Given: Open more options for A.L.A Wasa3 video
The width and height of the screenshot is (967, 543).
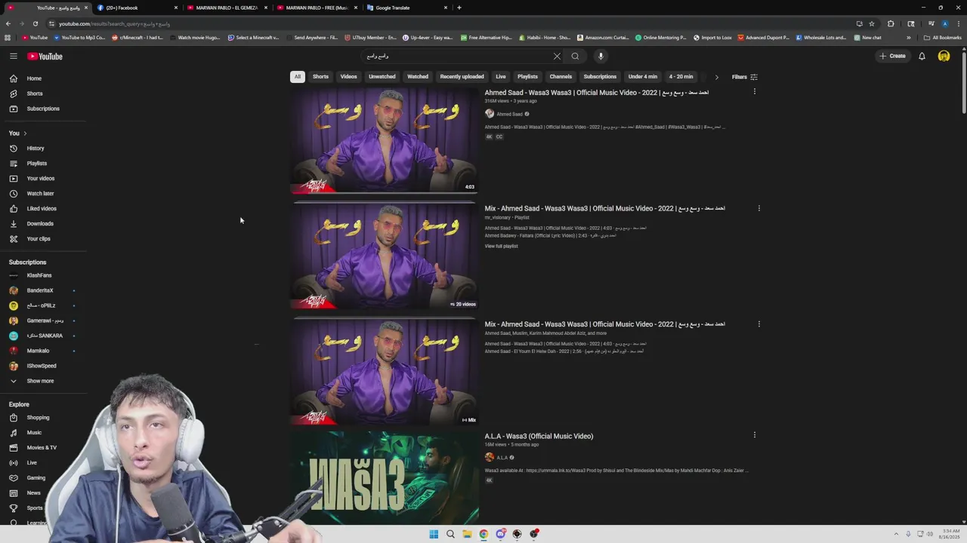Looking at the screenshot, I should (x=754, y=435).
